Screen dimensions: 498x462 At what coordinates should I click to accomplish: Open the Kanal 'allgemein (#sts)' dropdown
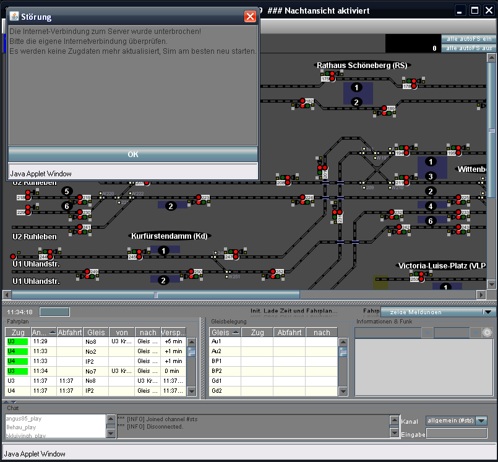click(x=457, y=421)
